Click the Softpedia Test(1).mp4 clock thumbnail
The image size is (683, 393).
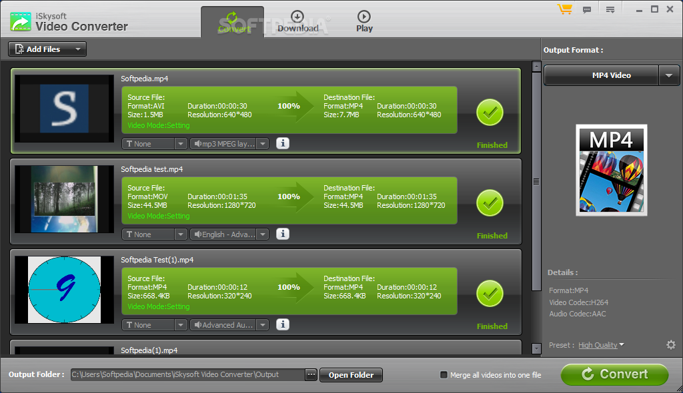click(x=65, y=289)
